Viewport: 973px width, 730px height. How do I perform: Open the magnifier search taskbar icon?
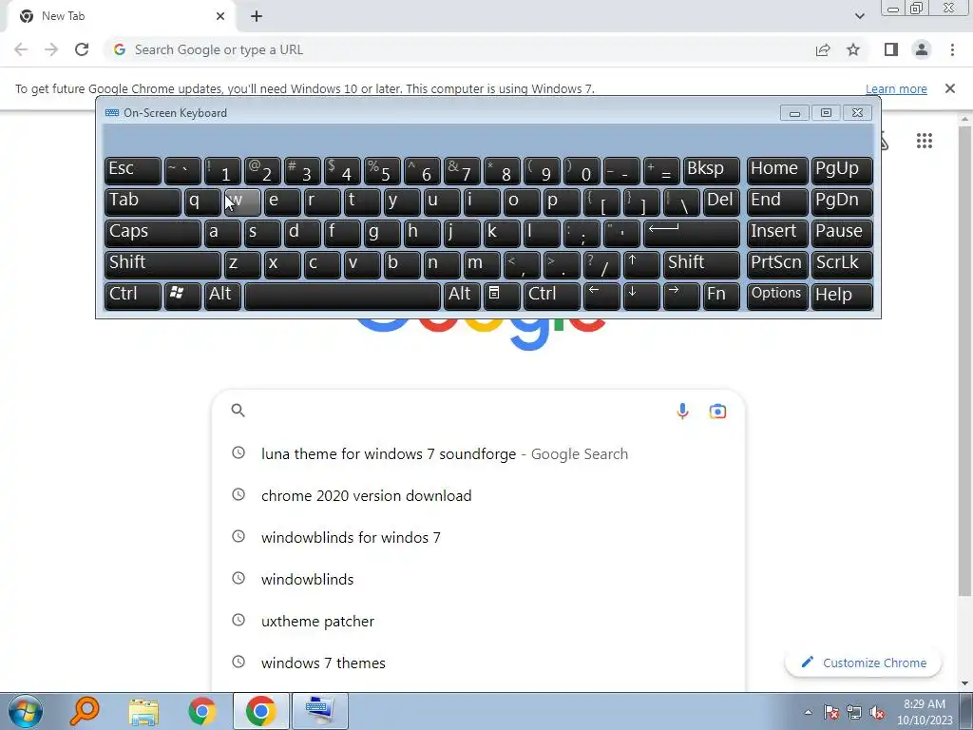tap(84, 711)
